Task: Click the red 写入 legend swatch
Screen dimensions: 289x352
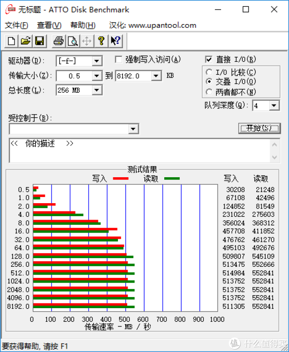Action: point(121,179)
